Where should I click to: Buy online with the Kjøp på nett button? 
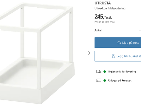[118, 43]
